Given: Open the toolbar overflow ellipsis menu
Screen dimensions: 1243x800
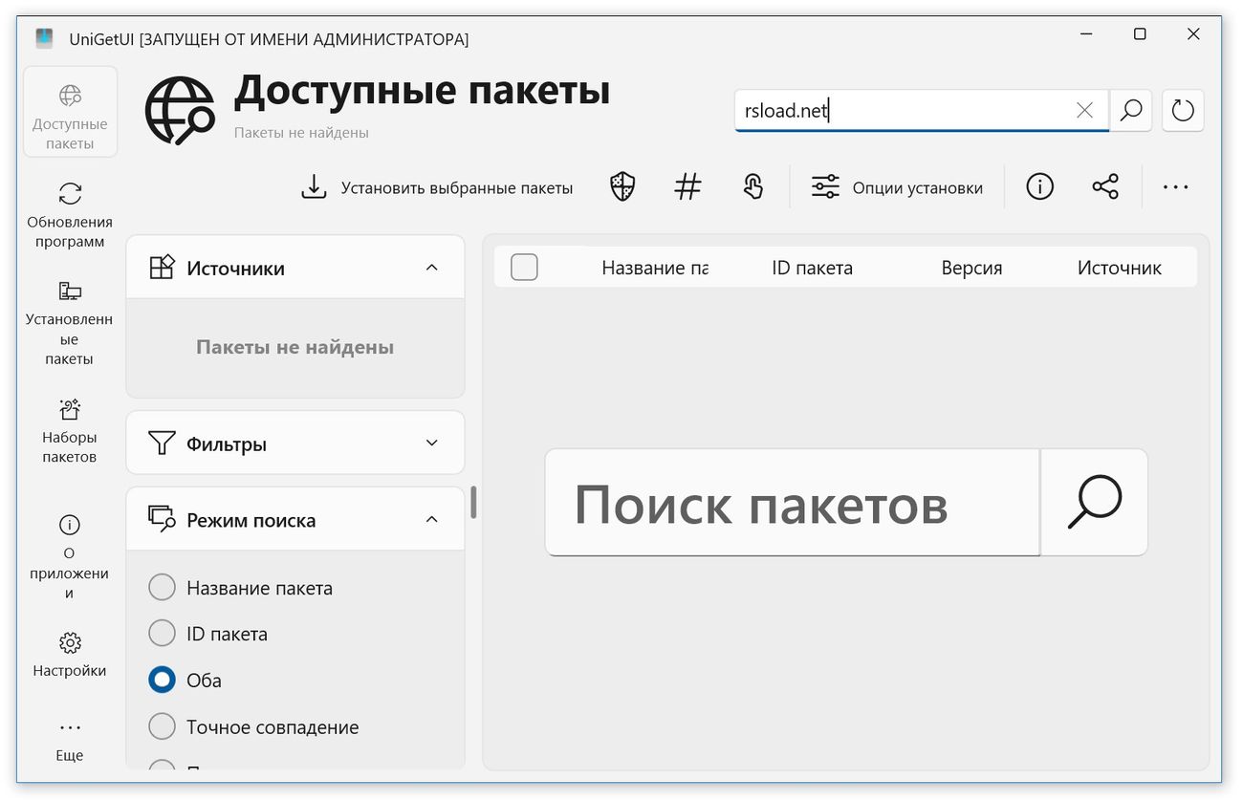Looking at the screenshot, I should 1175,186.
